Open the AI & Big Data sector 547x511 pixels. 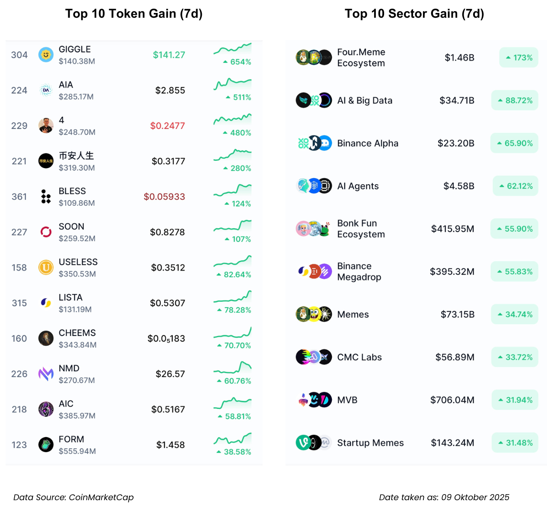coord(365,100)
